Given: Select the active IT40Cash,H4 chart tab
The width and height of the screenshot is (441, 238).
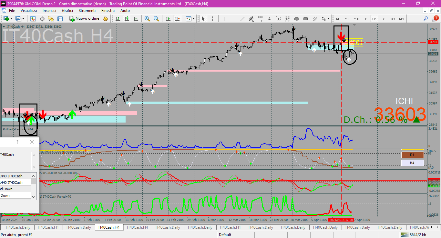Looking at the screenshot, I should (109, 227).
